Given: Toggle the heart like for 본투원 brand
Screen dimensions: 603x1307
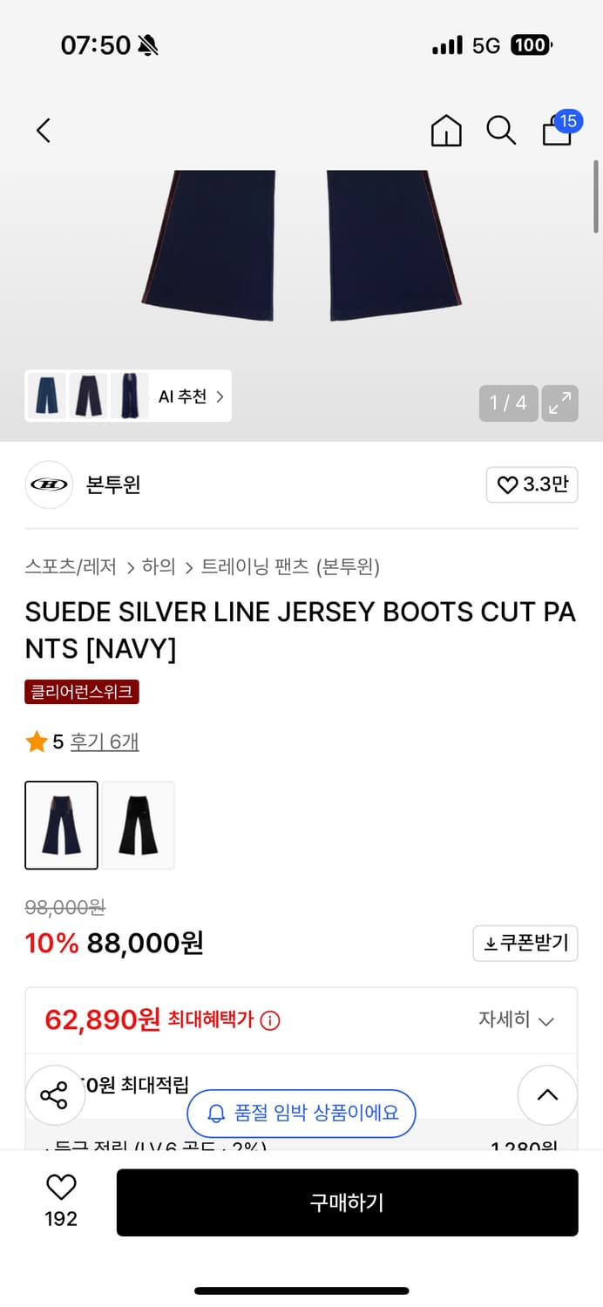Looking at the screenshot, I should tap(532, 484).
